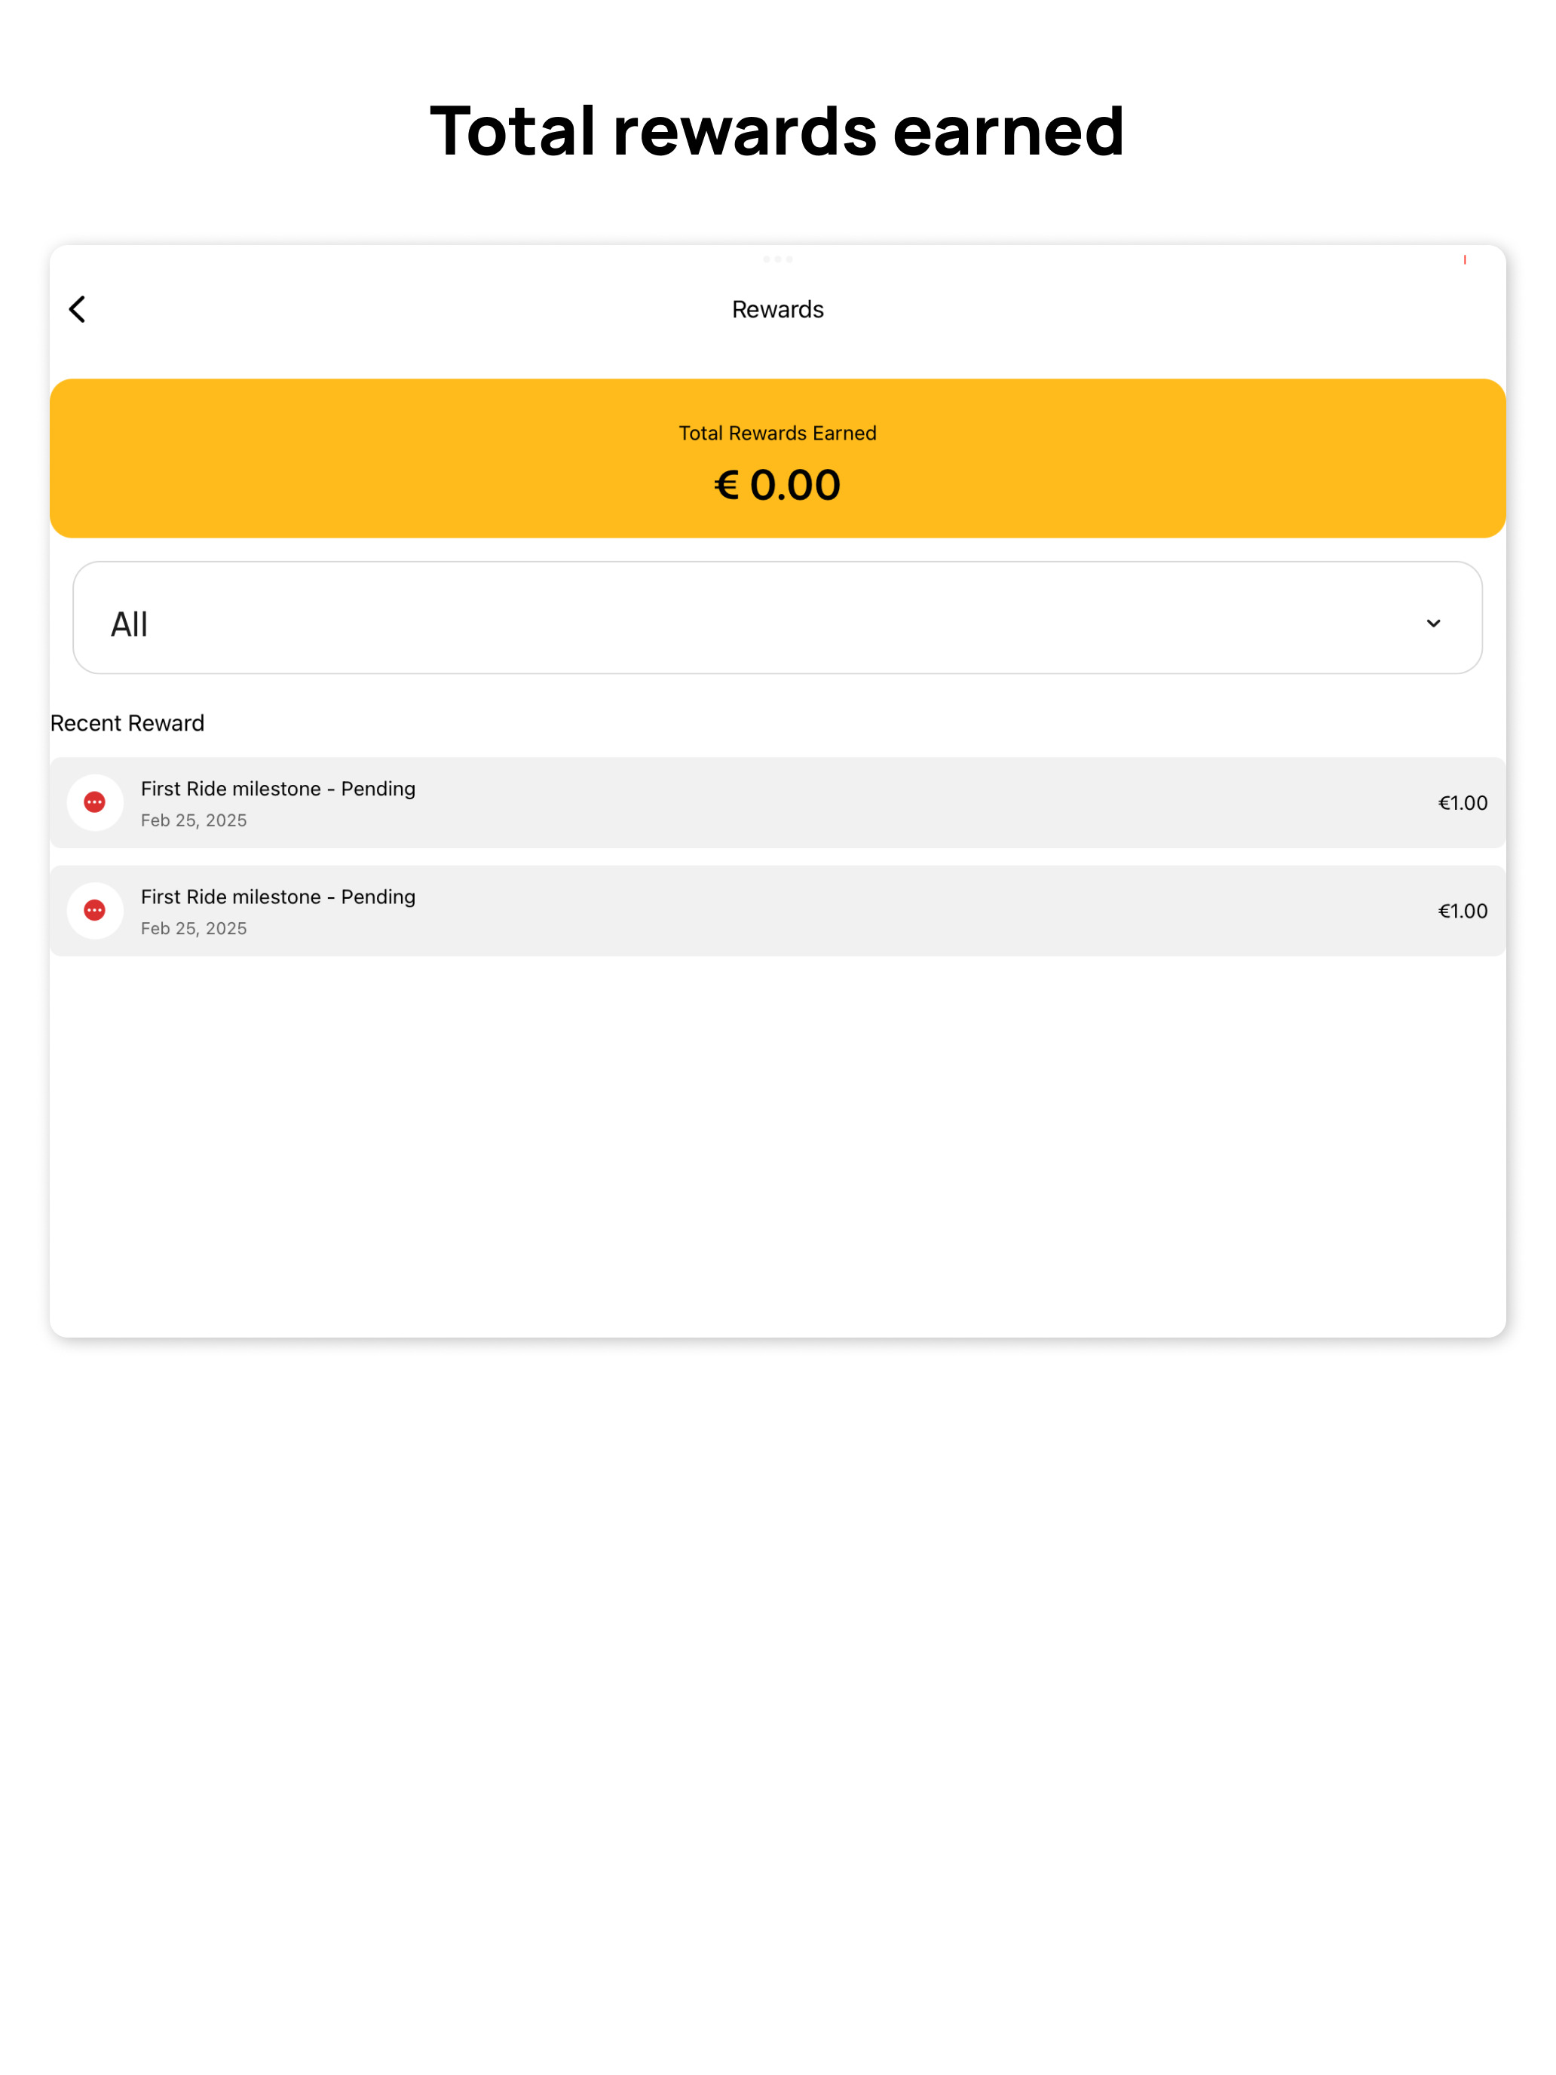Click the Recent Reward section label
Screen dimensions: 1556x2075
point(127,723)
